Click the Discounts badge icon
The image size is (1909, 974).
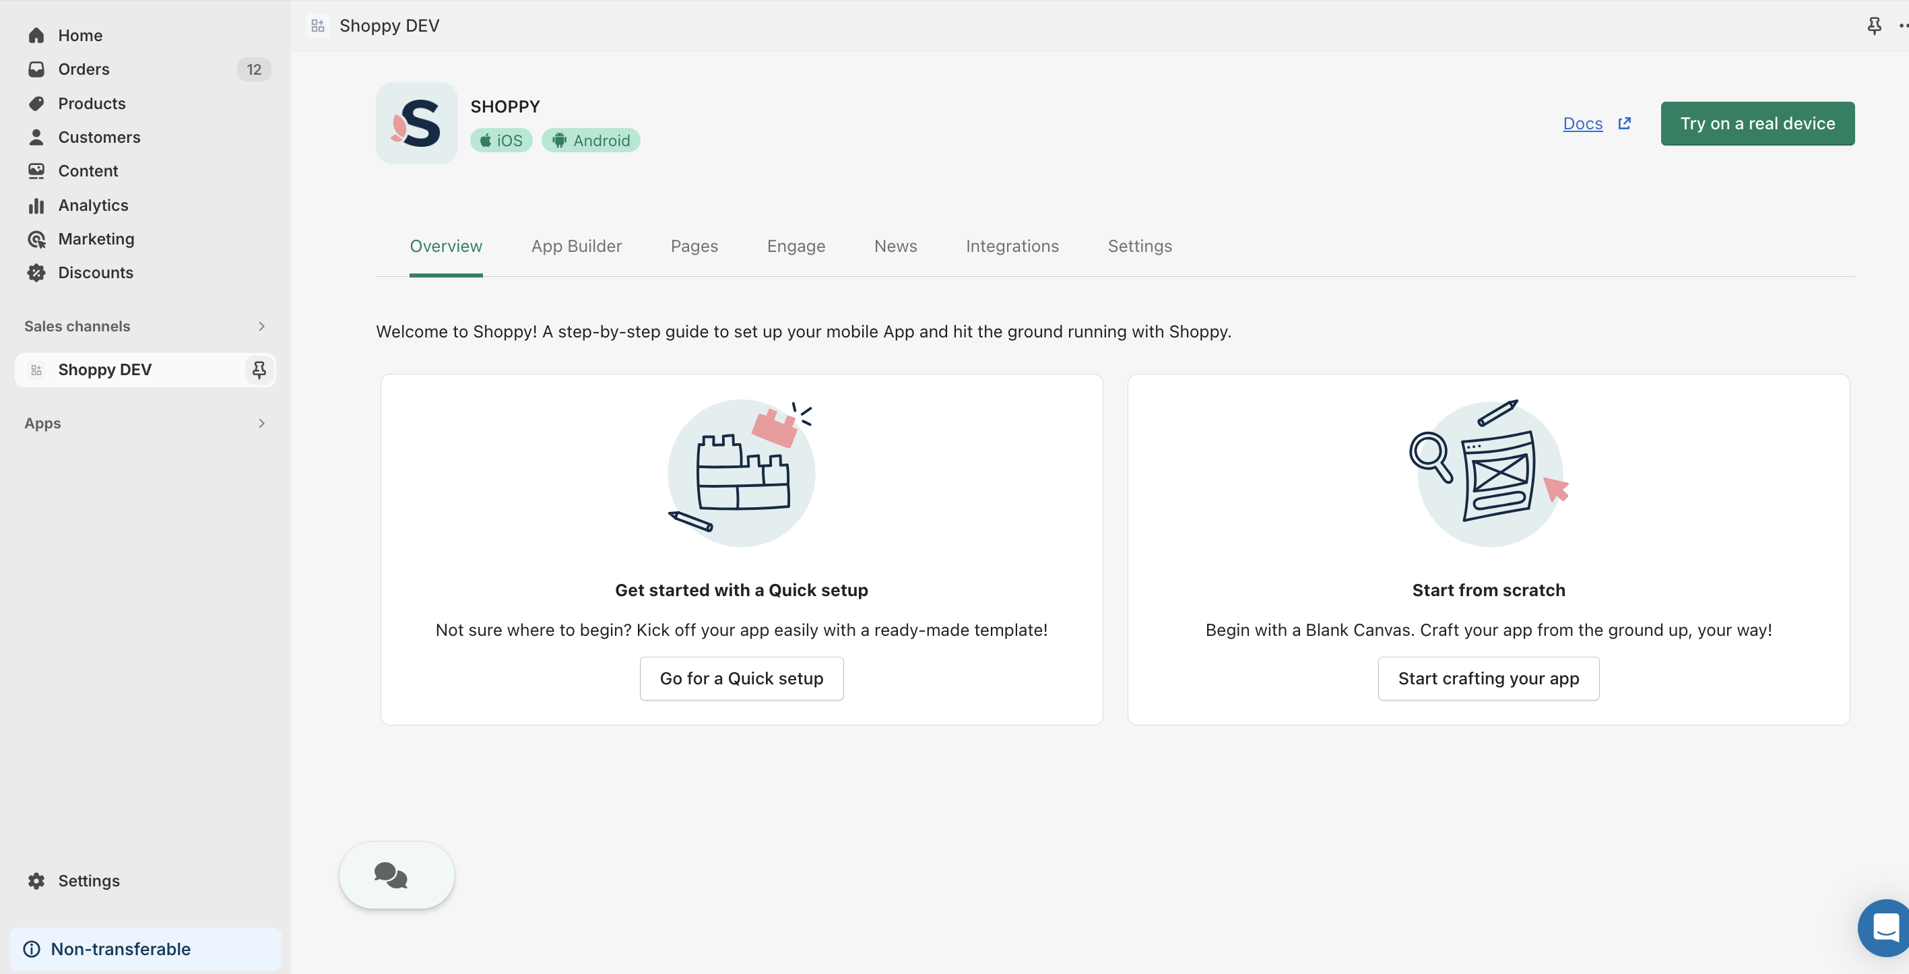coord(36,273)
